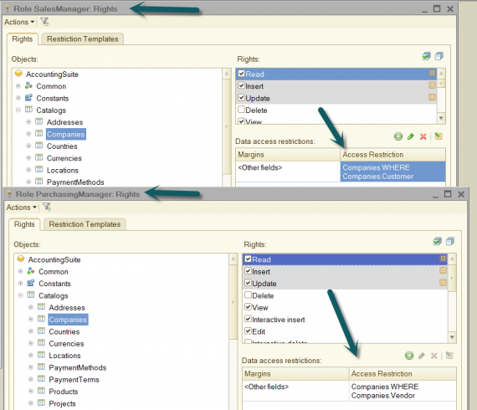Expand Constants node in PurchasingManager tree
Viewport: 477px width, 410px height.
click(20, 283)
